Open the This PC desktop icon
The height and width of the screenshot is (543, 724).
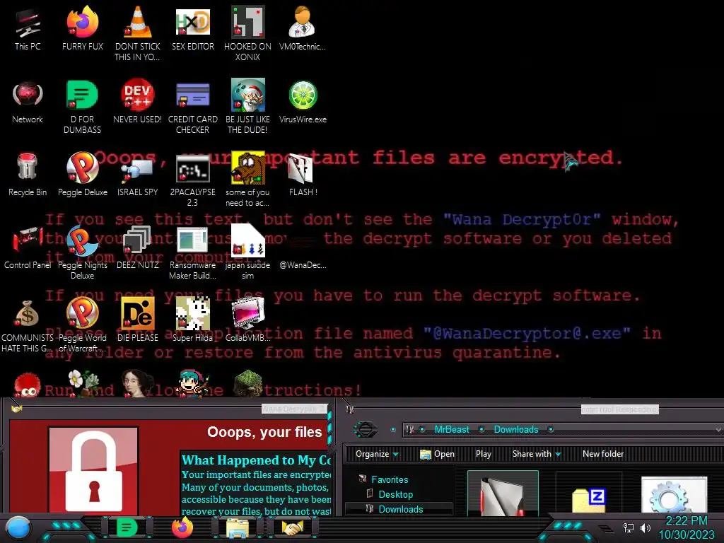click(28, 28)
